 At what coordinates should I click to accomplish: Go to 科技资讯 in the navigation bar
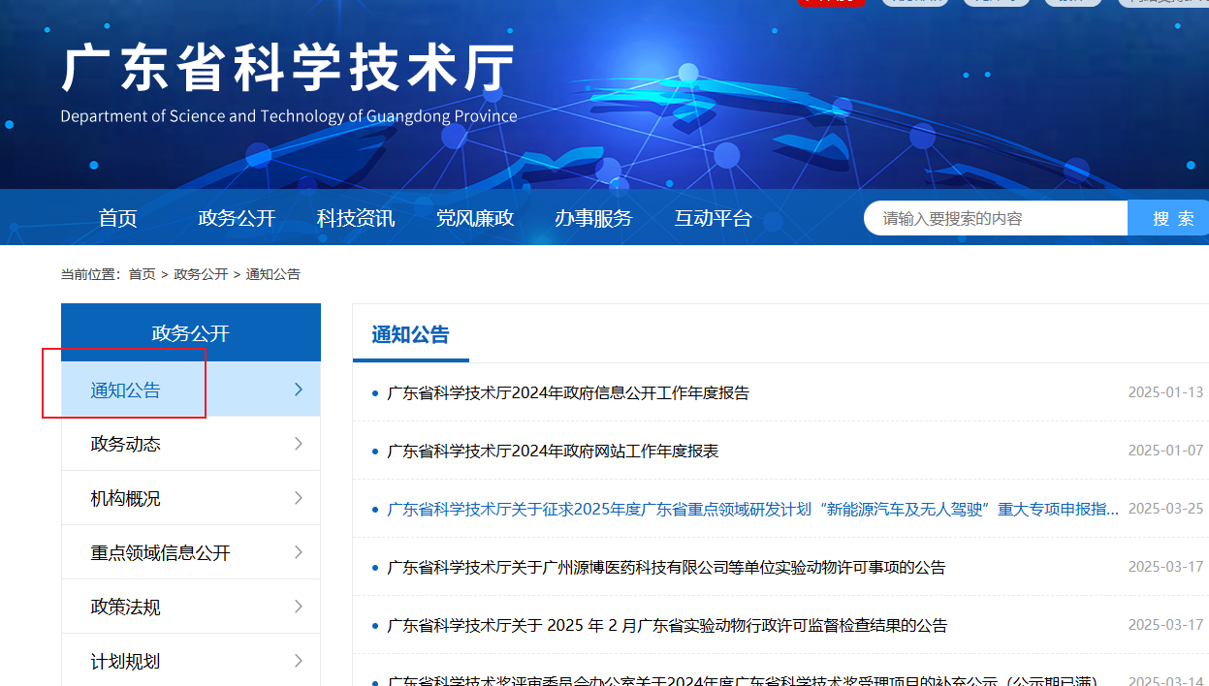(x=356, y=218)
